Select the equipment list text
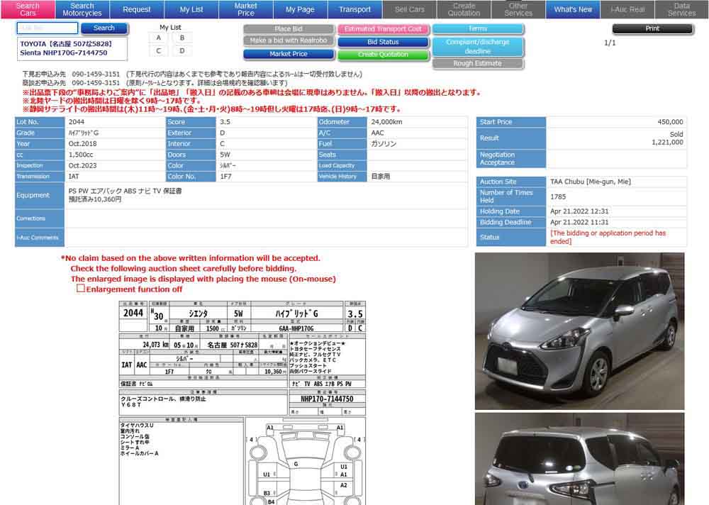 (125, 195)
